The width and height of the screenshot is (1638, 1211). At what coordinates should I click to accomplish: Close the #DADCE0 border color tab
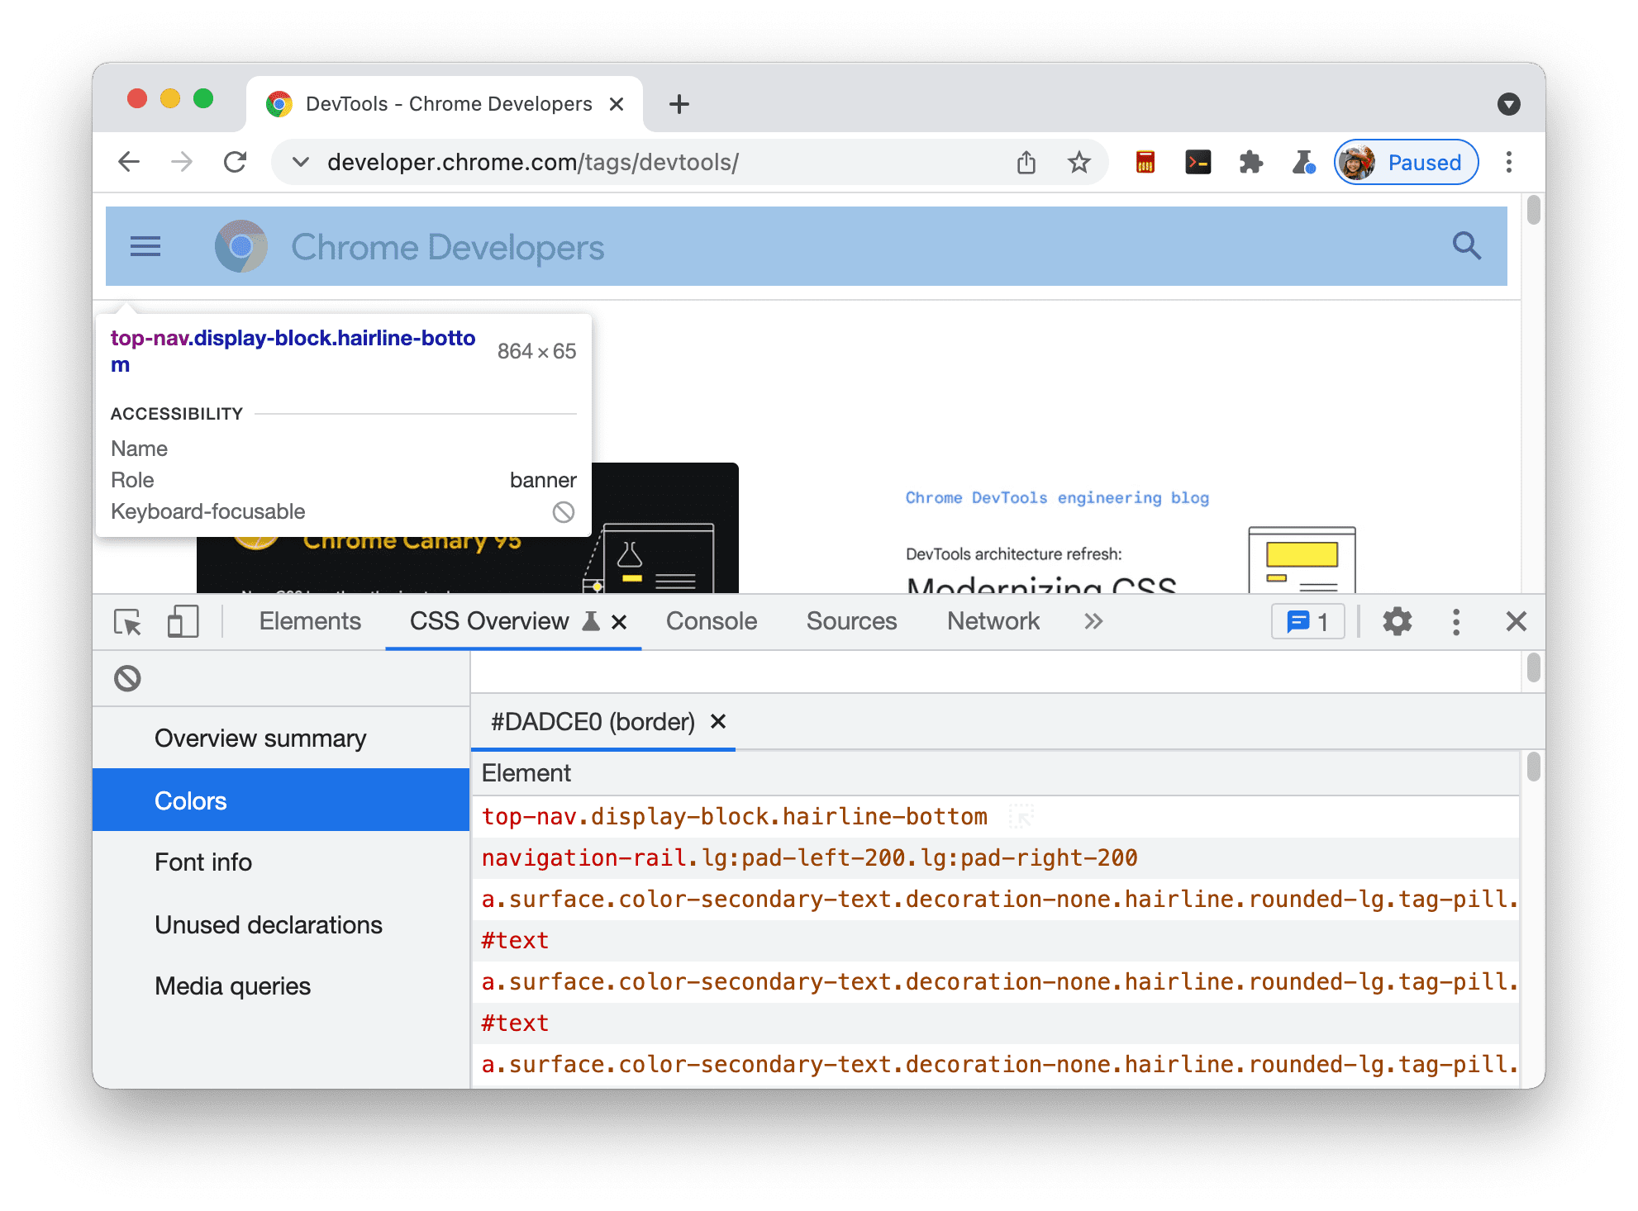[x=721, y=721]
